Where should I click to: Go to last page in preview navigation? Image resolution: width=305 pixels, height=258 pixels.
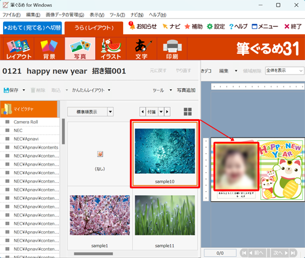[x=293, y=253]
